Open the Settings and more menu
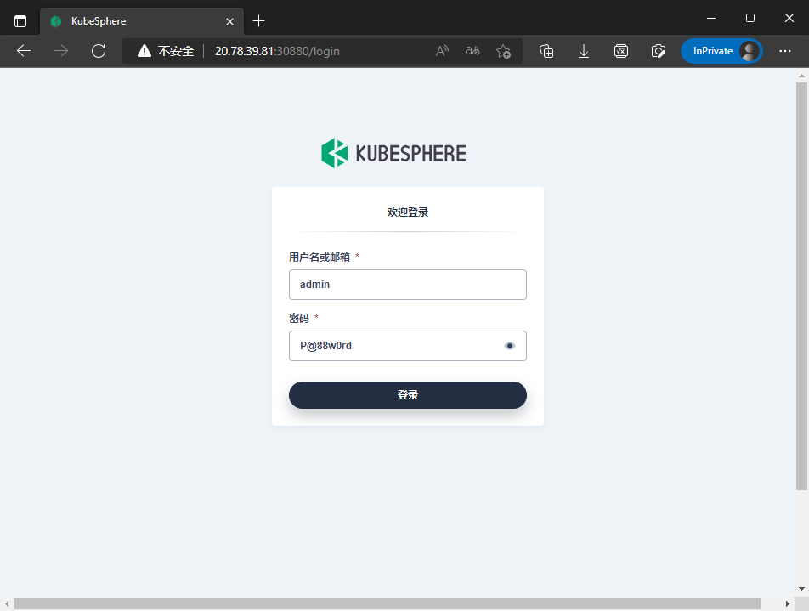The height and width of the screenshot is (611, 809). pyautogui.click(x=784, y=51)
